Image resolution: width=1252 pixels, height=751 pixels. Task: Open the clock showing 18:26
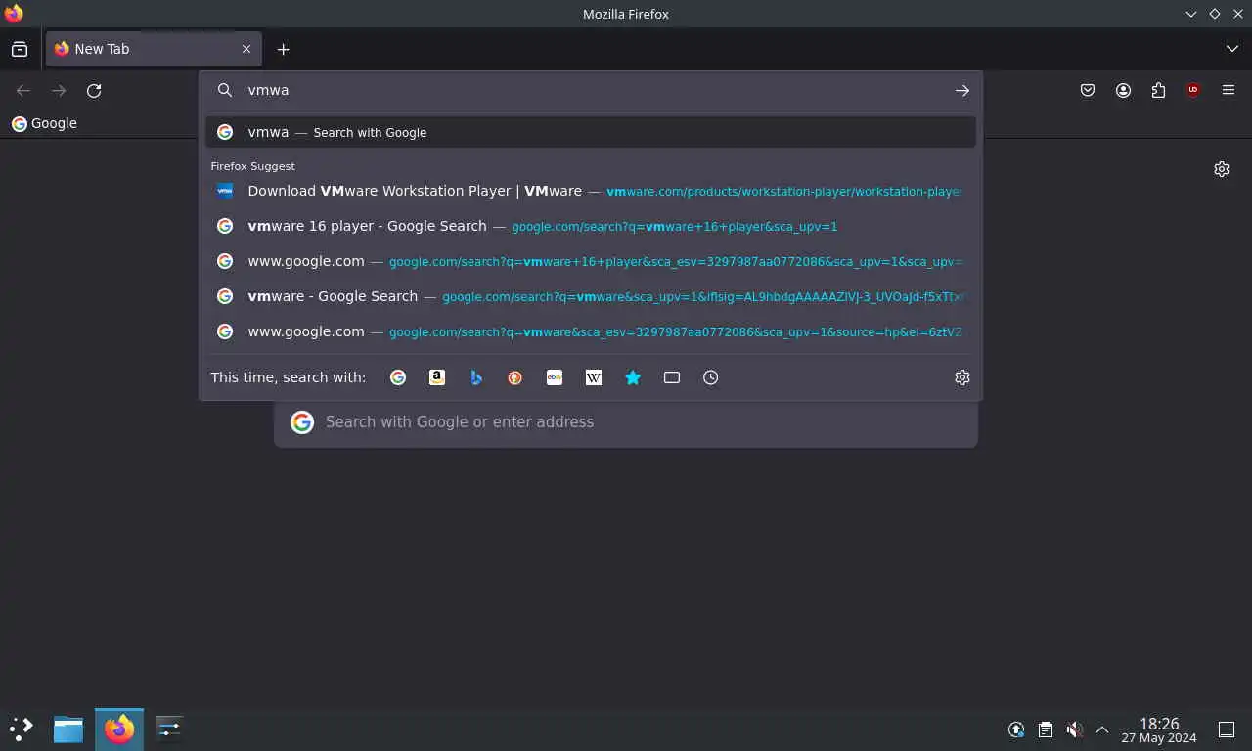[1159, 729]
